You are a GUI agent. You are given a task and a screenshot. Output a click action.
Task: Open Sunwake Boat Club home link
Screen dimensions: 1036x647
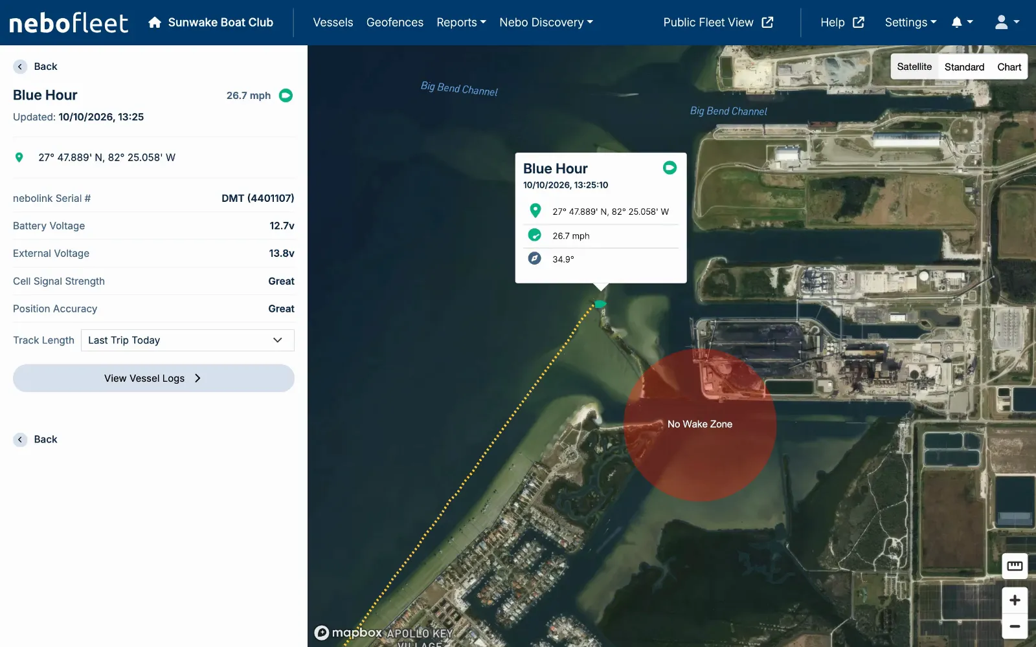click(x=210, y=23)
